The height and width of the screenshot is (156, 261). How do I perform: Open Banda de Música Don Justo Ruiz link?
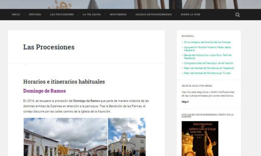208,57
